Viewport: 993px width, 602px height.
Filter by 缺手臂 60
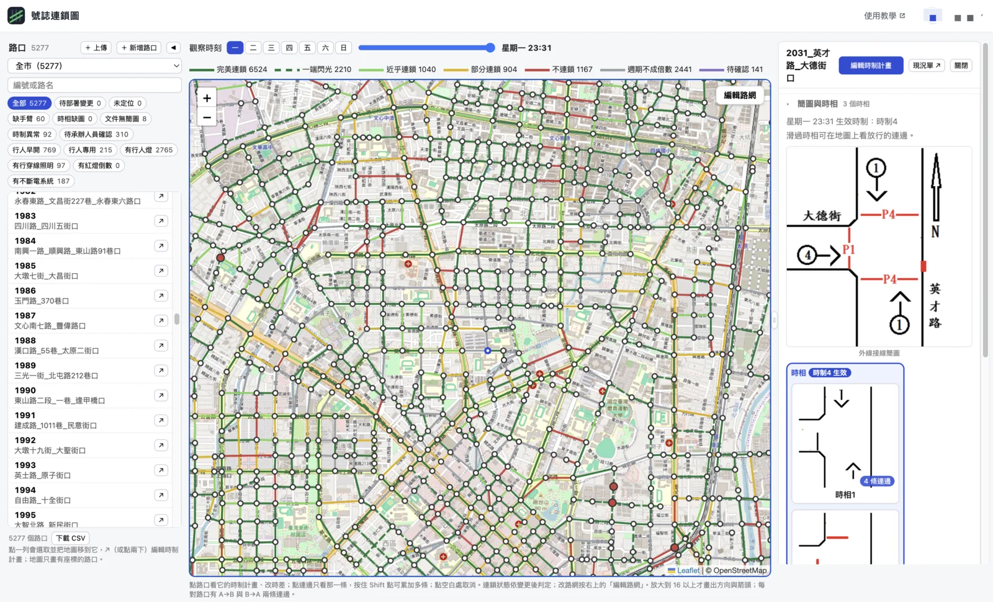29,119
